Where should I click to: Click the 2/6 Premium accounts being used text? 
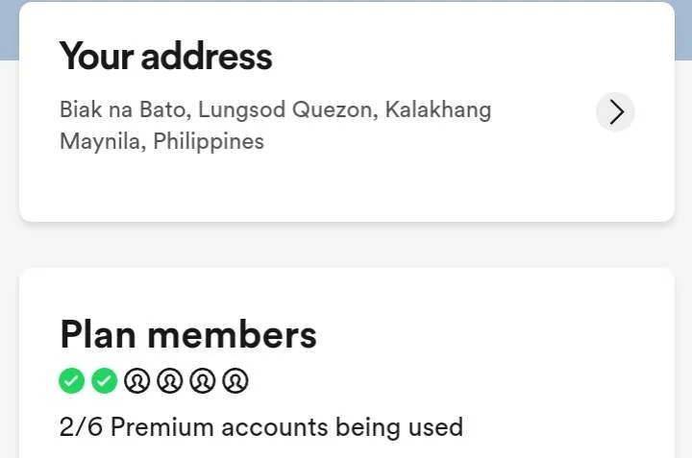coord(260,427)
